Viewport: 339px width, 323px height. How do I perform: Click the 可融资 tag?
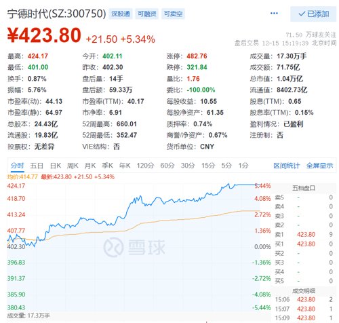[147, 14]
